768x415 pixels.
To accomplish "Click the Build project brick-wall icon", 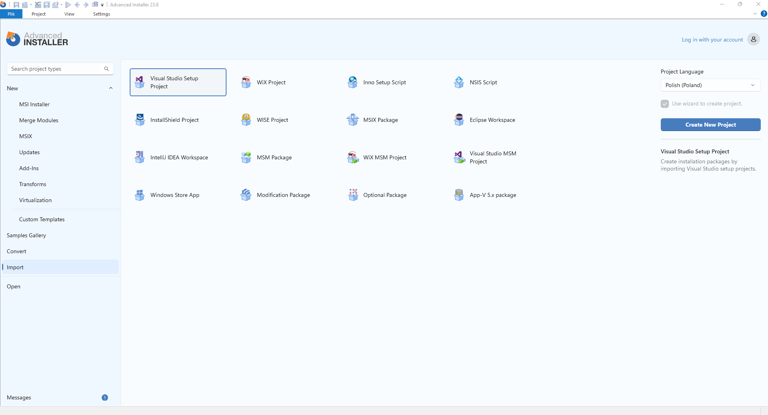I will tap(25, 5).
